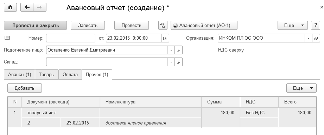324x135 pixels.
Task: Open the date calendar picker icon
Action: pyautogui.click(x=165, y=38)
